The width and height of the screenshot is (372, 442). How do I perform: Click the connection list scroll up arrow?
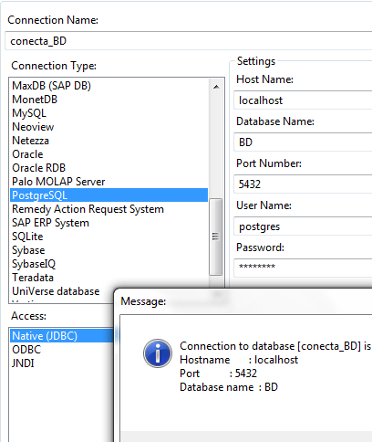[216, 87]
